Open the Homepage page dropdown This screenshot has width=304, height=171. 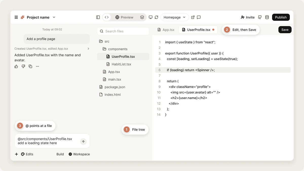point(175,17)
